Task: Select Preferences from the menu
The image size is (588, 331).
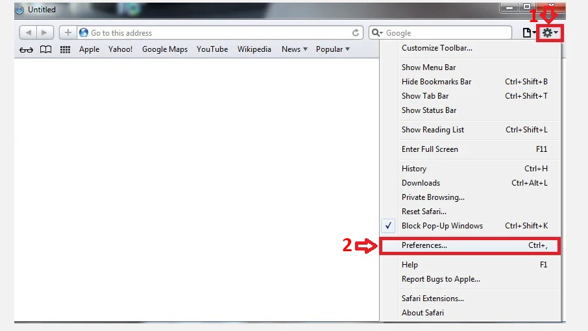Action: [424, 245]
